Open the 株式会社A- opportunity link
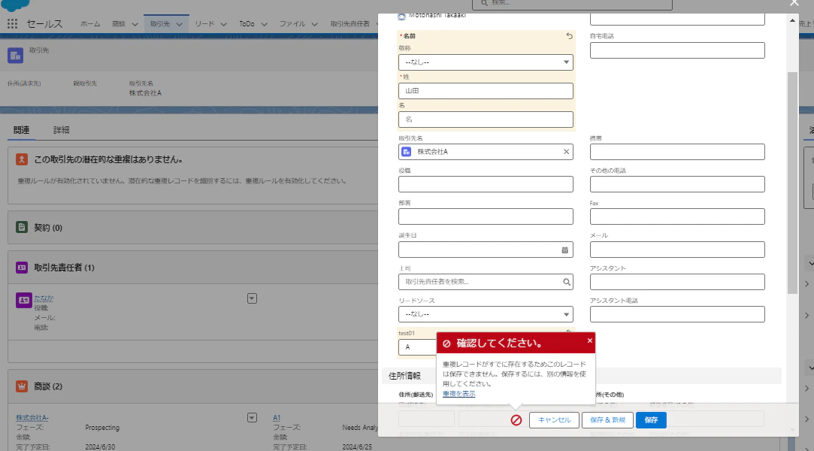This screenshot has height=451, width=814. pos(32,418)
